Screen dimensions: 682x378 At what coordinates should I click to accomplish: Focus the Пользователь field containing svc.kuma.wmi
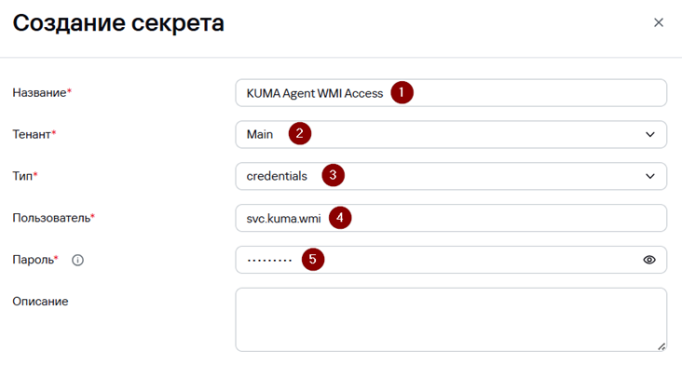(451, 218)
